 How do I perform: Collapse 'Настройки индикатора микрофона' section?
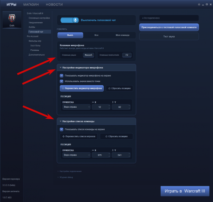click(x=96, y=67)
